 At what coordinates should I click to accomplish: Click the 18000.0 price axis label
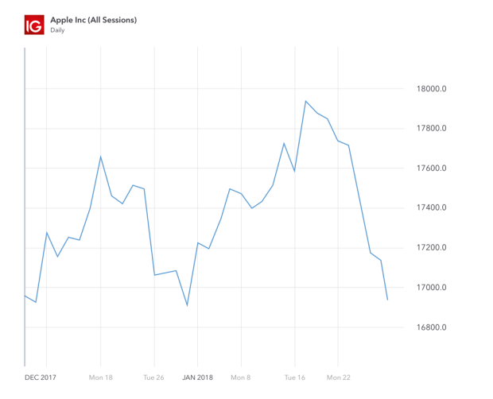point(431,89)
